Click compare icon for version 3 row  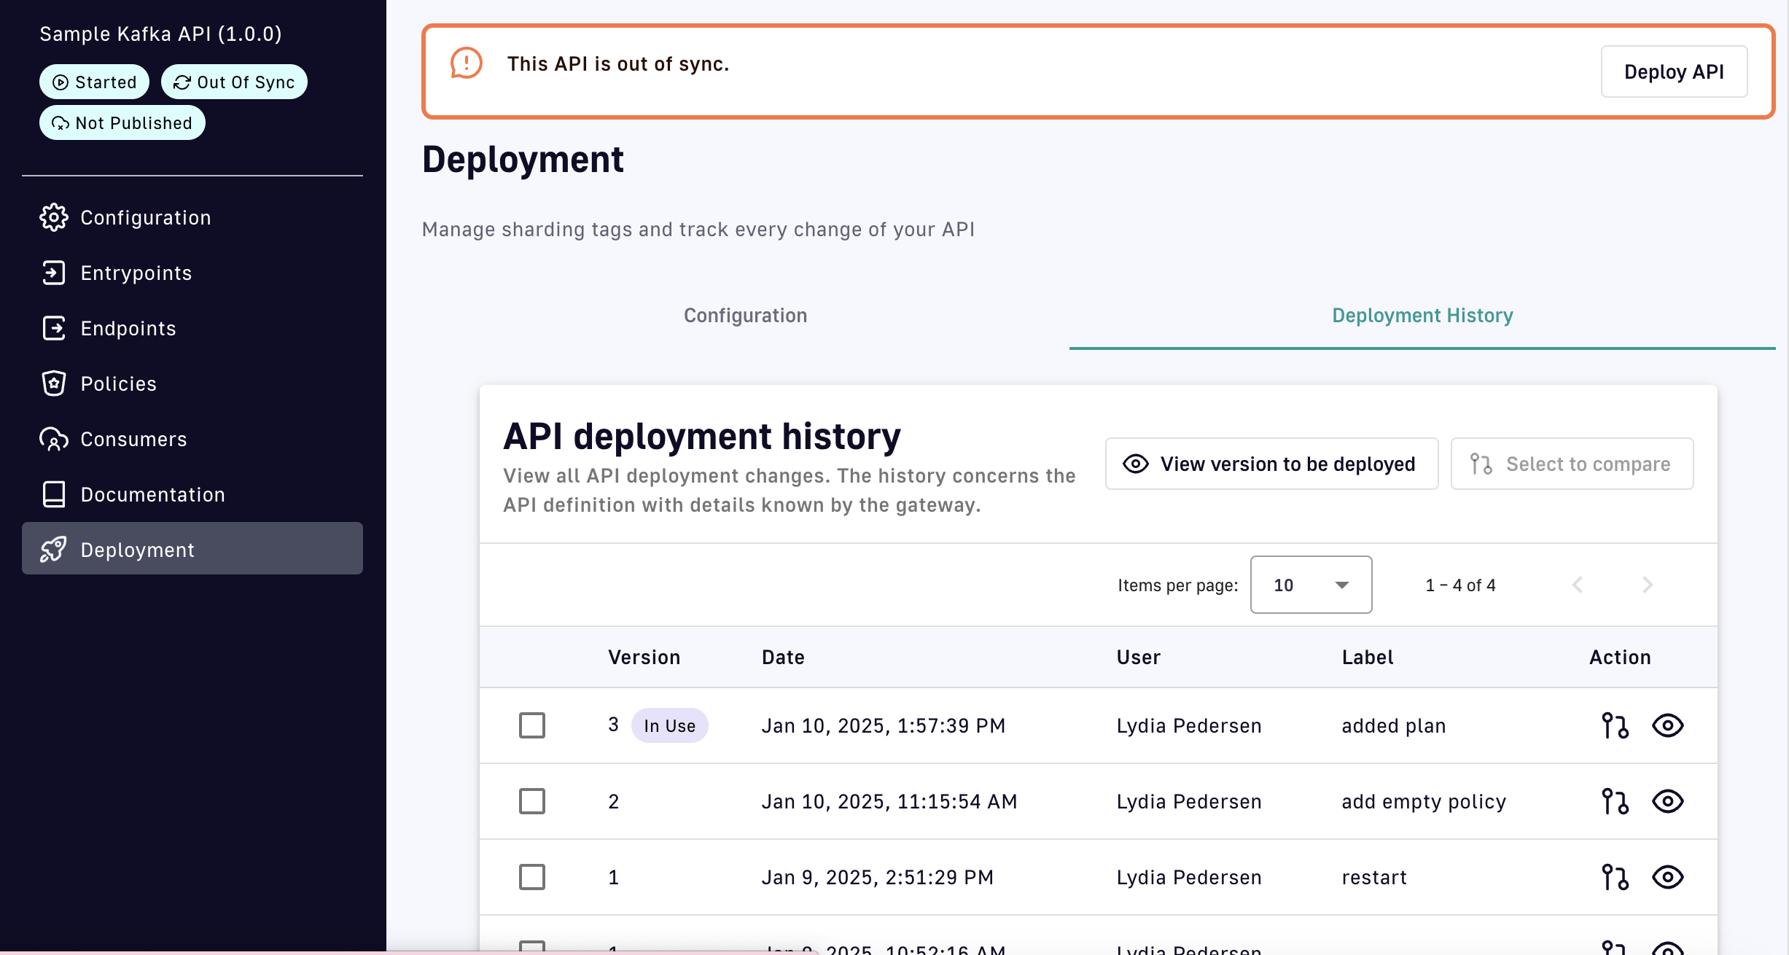tap(1615, 725)
